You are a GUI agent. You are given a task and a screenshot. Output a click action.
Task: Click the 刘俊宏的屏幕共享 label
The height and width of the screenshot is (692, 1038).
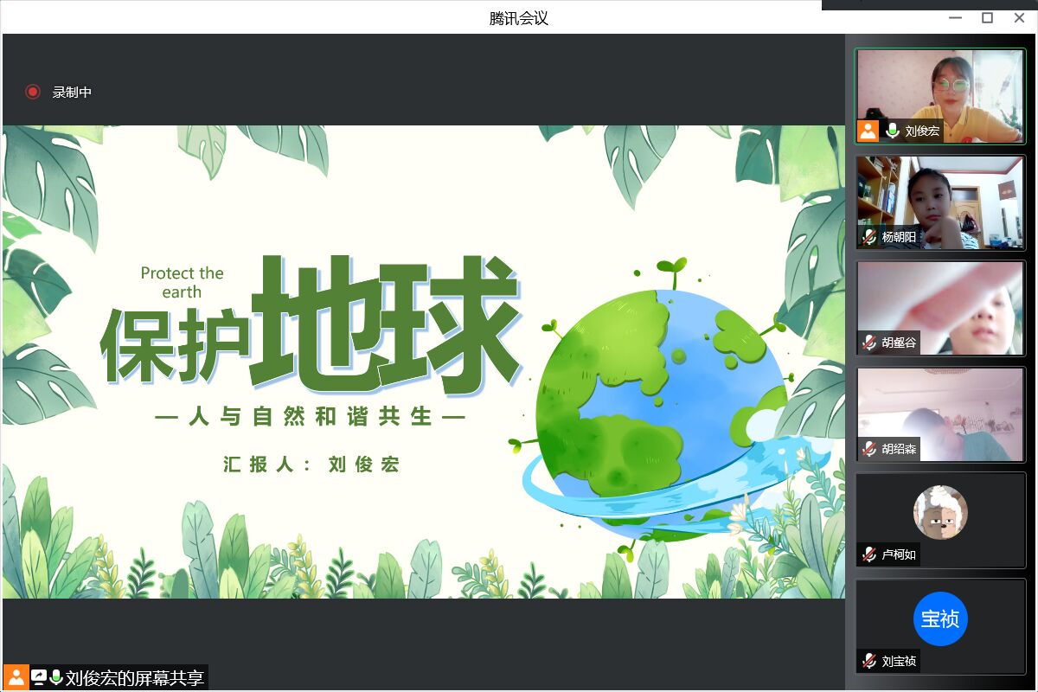click(x=135, y=677)
